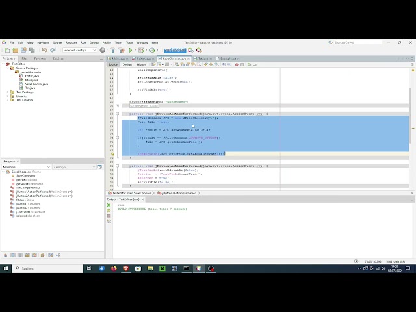Switch to the Main.java editor tab
Viewport: 416px width, 312px height.
[118, 58]
